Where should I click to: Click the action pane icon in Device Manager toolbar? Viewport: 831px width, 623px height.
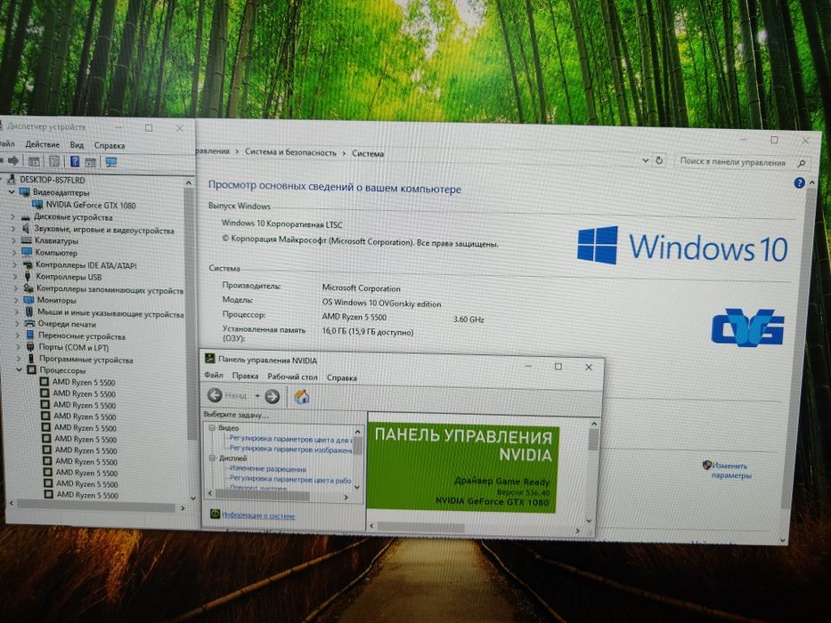[91, 162]
